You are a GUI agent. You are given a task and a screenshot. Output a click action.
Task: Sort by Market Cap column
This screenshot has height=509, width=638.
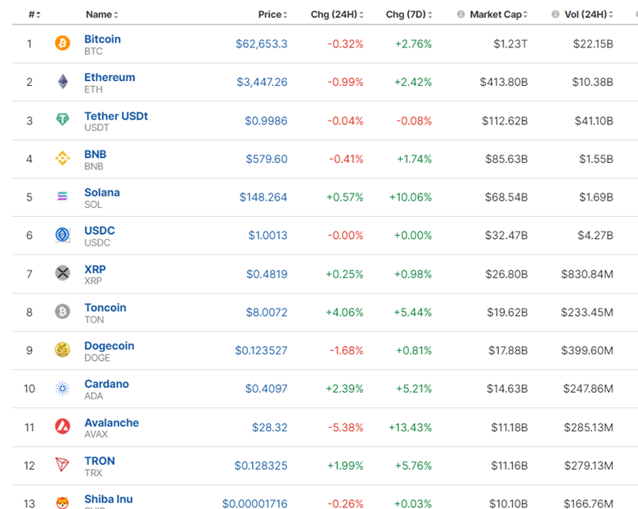[x=498, y=15]
